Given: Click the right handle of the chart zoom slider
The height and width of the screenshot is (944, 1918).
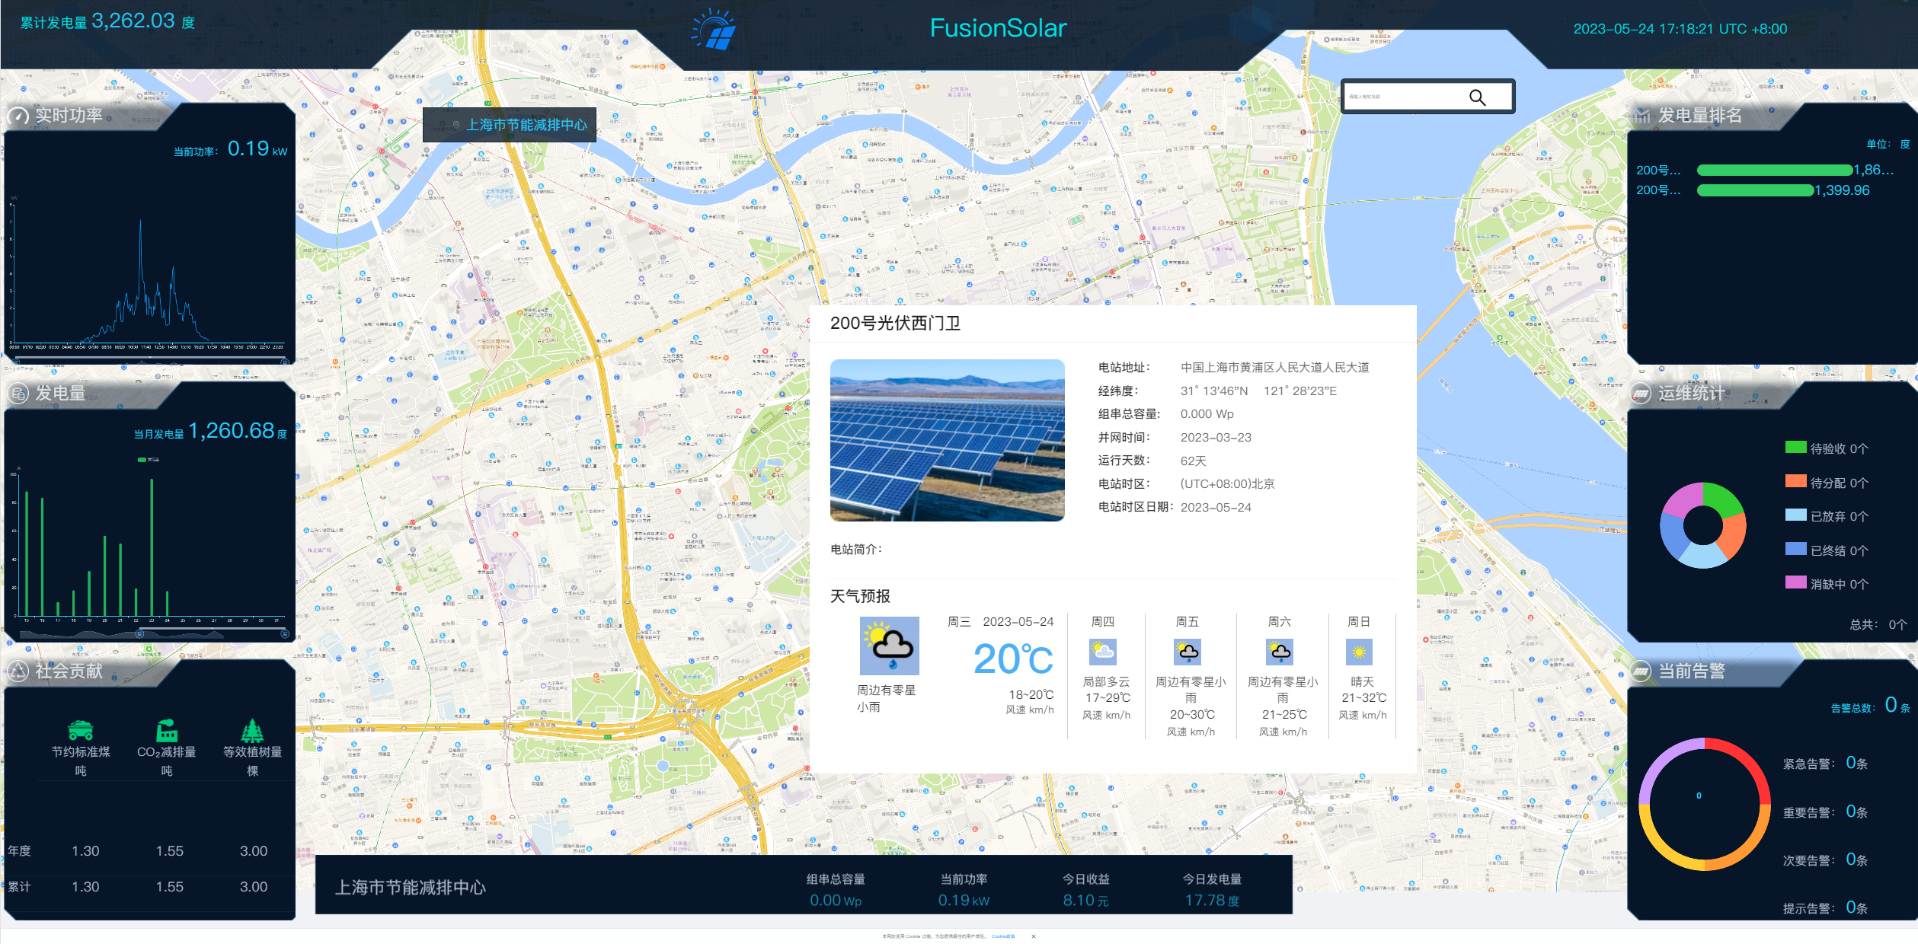Looking at the screenshot, I should coord(285,633).
